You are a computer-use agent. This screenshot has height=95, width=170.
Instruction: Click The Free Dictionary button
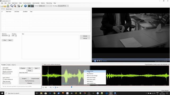pyautogui.click(x=30, y=81)
